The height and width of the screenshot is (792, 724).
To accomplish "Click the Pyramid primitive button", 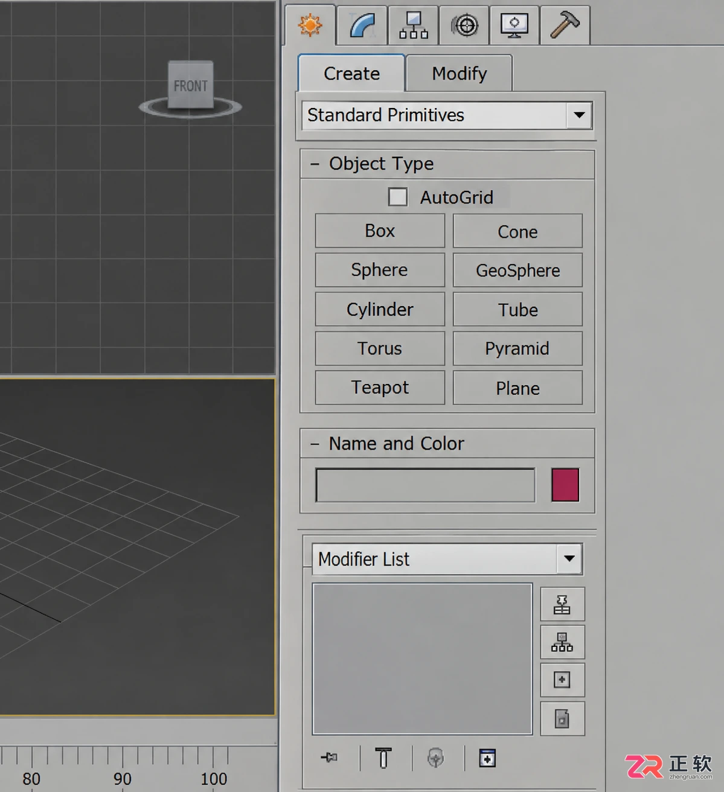I will [517, 348].
